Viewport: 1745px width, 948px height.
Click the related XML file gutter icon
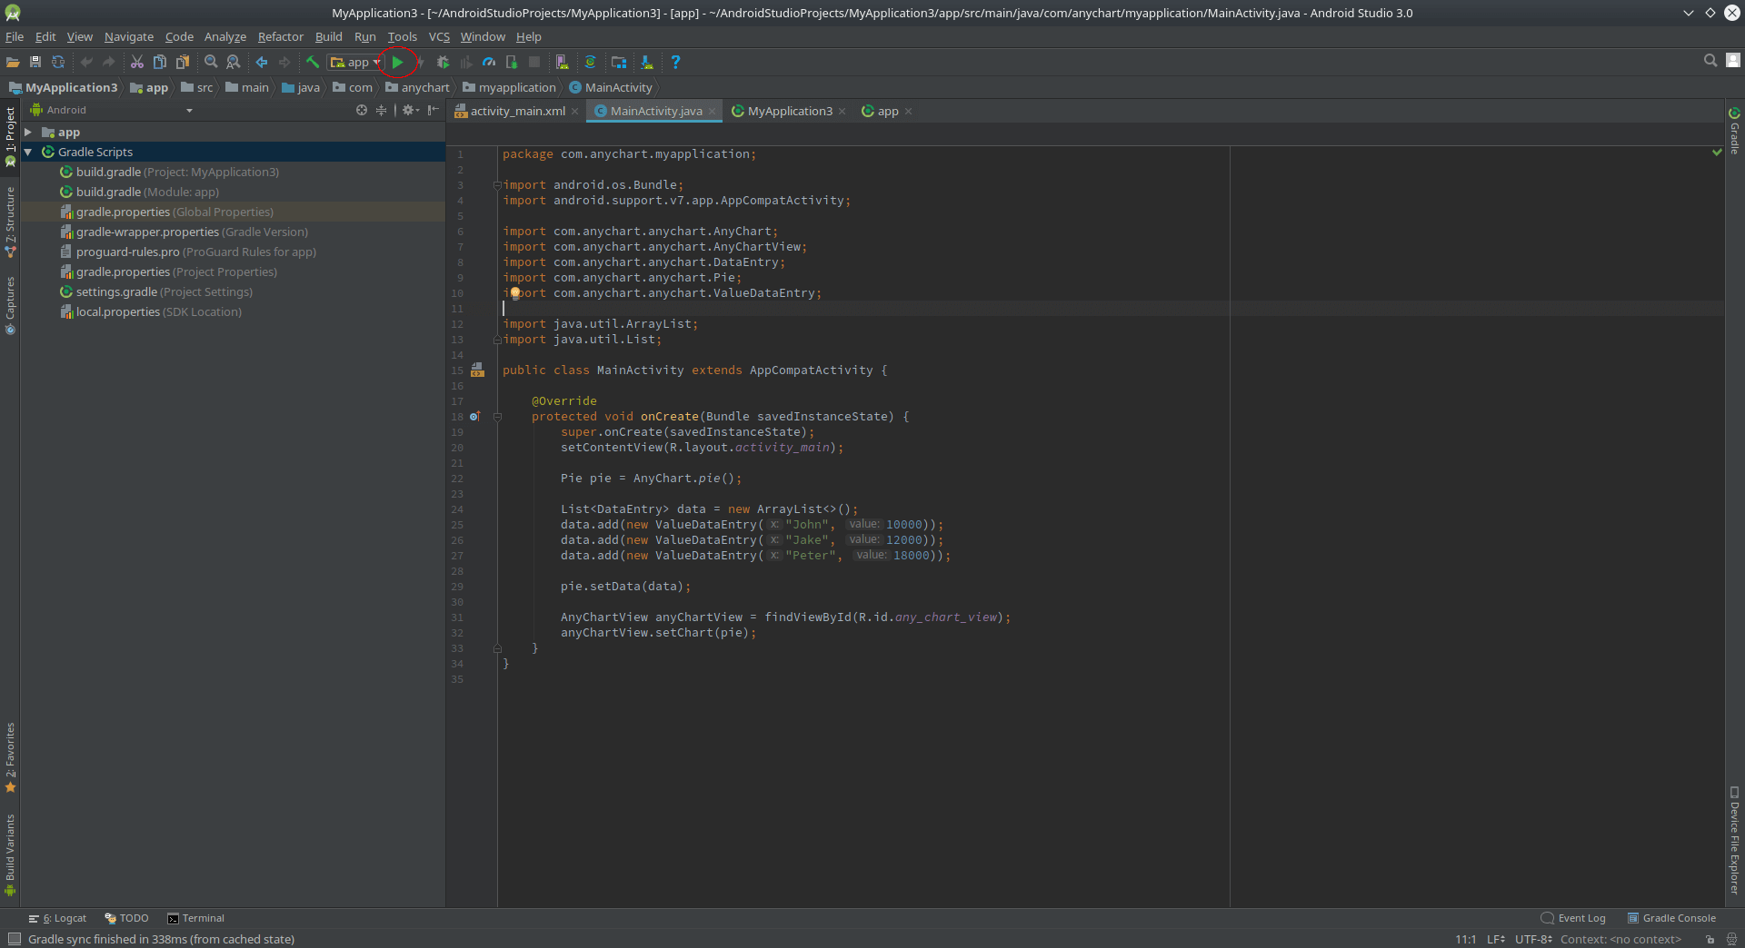tap(477, 370)
